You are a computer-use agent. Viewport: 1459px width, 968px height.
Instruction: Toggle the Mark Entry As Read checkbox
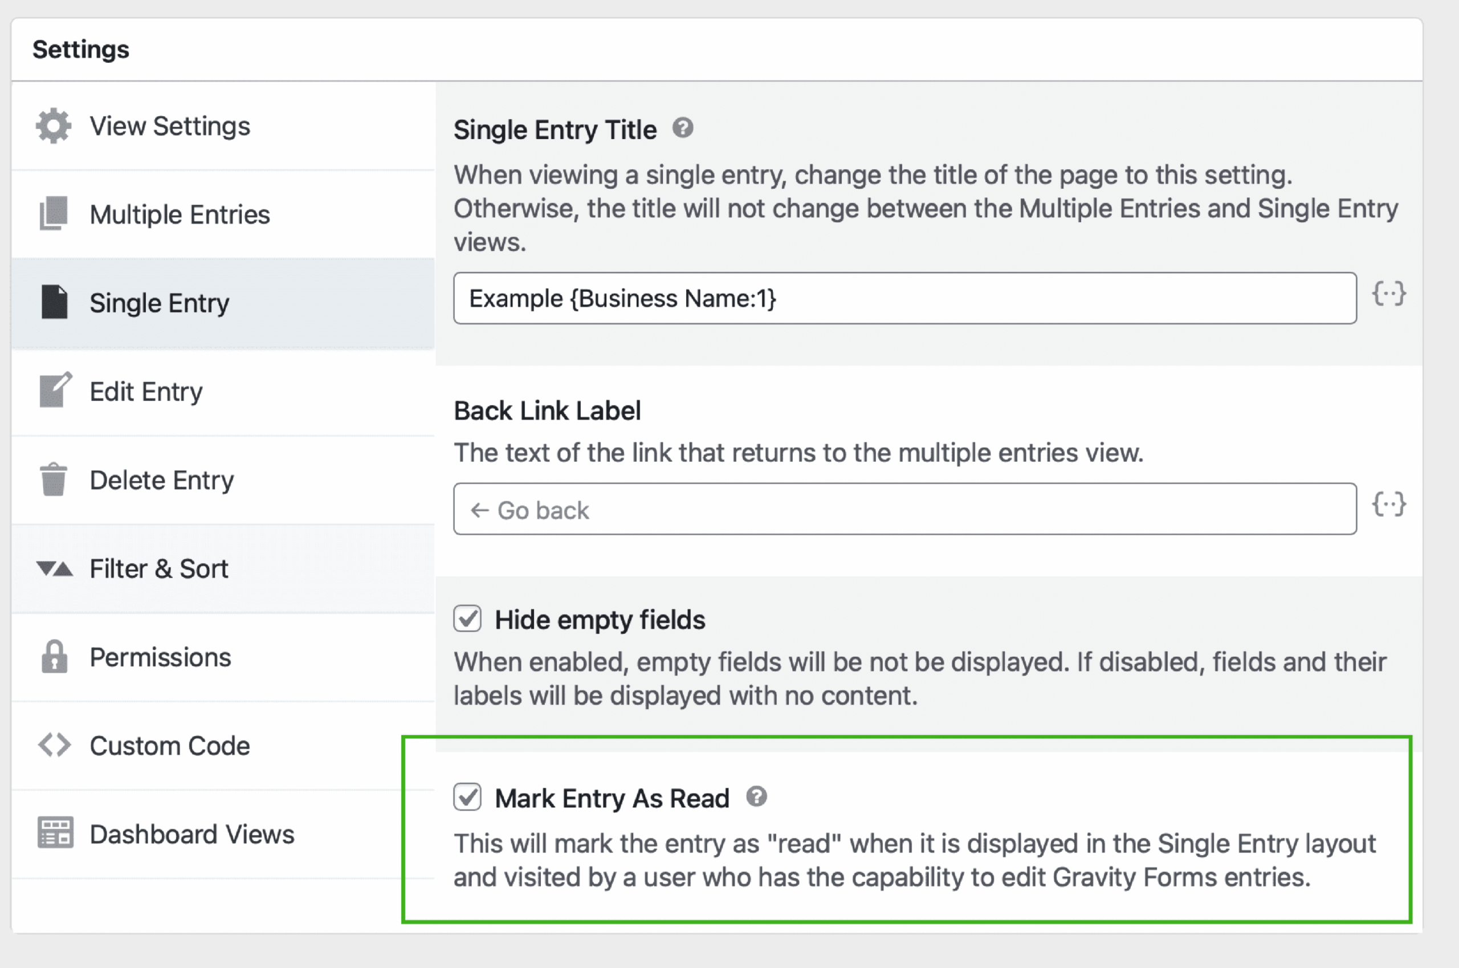(467, 797)
